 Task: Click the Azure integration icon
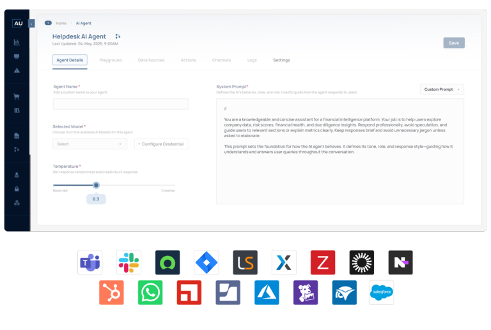pyautogui.click(x=267, y=292)
